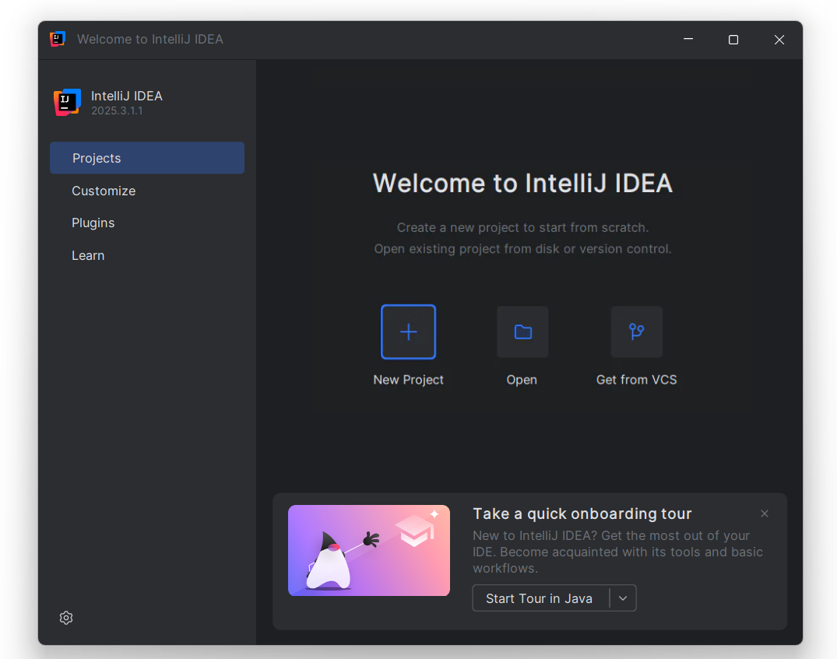
Task: Click the Open label text
Action: point(522,380)
